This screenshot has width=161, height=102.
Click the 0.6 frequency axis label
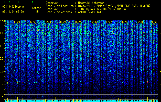tap(2, 97)
